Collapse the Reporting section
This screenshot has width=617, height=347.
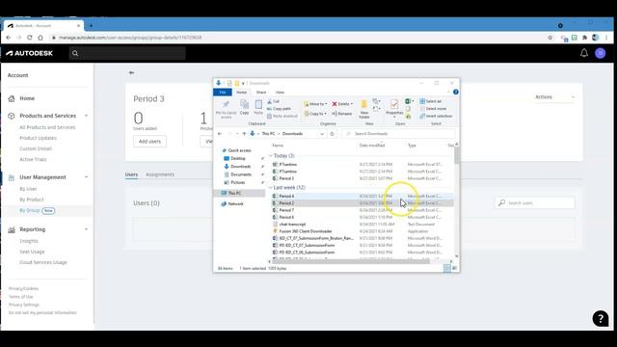coord(86,229)
